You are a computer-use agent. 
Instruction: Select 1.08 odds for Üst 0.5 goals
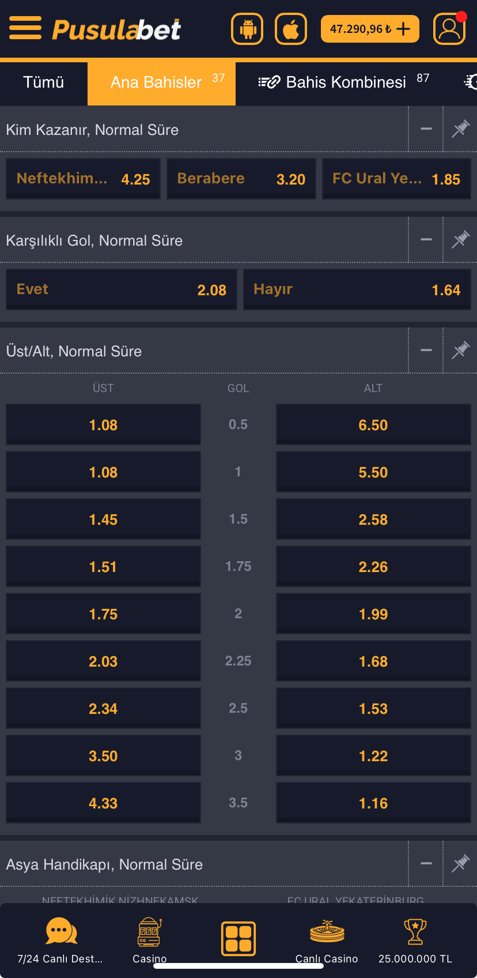103,424
